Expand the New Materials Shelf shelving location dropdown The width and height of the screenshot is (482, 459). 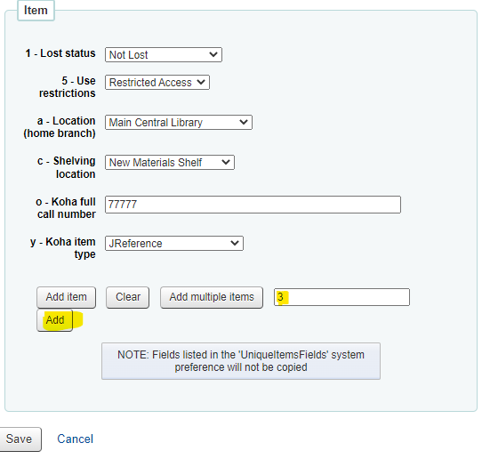tap(170, 162)
